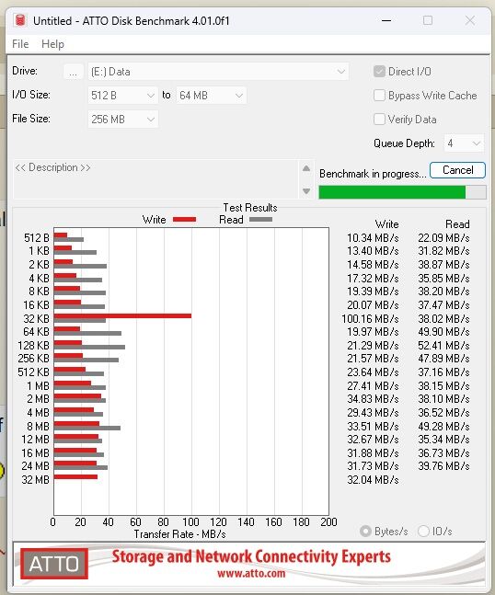Click the 512 B row label in chart

pyautogui.click(x=37, y=238)
